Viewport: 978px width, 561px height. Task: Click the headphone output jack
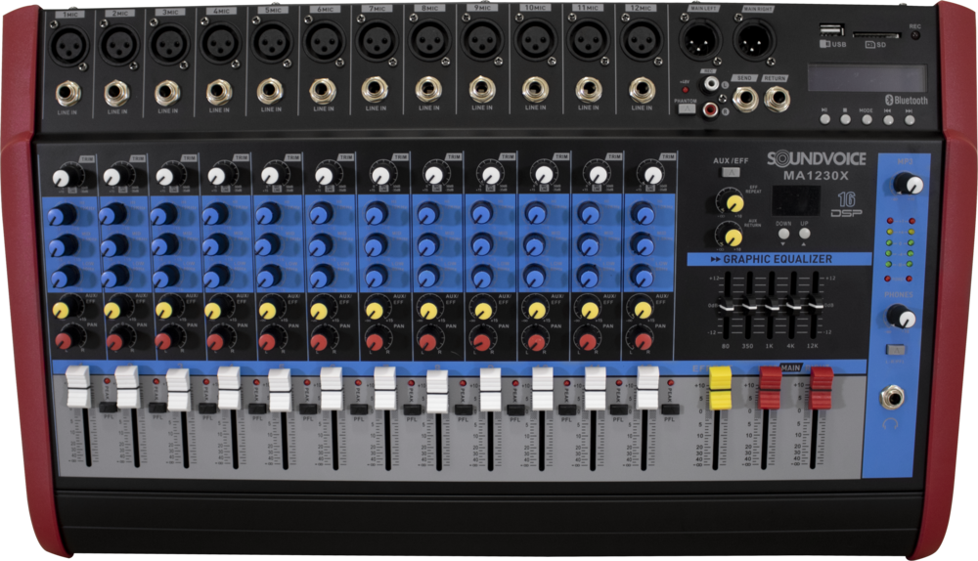tap(892, 397)
